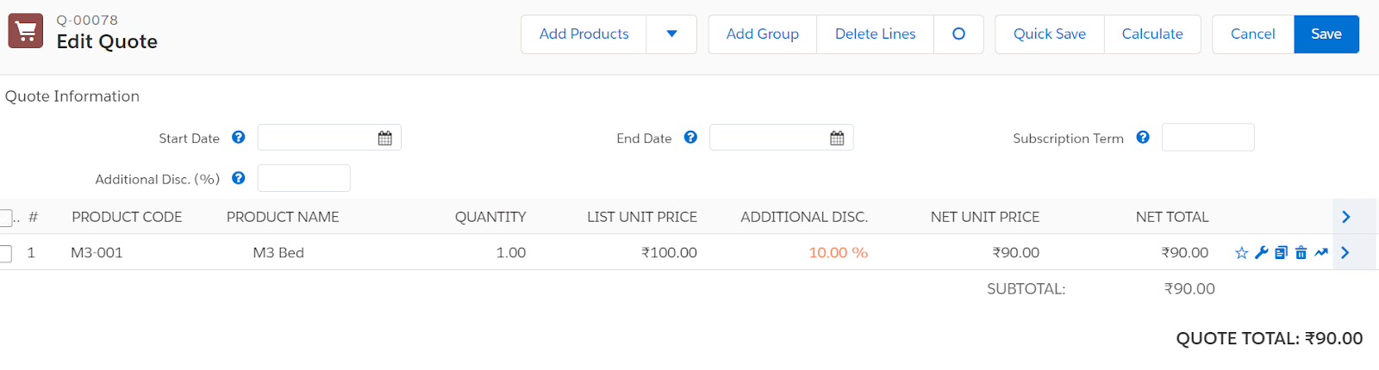Show help for Additional Disc. field
1379x370 pixels.
coord(239,178)
